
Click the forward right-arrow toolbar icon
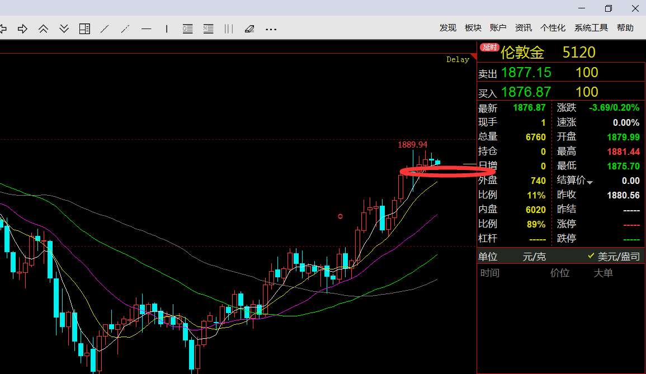[x=23, y=29]
